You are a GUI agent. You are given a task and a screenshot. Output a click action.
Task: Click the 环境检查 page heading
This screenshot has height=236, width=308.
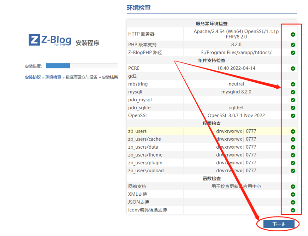coord(139,8)
